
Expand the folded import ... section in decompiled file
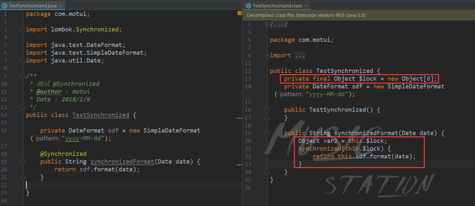click(x=267, y=55)
